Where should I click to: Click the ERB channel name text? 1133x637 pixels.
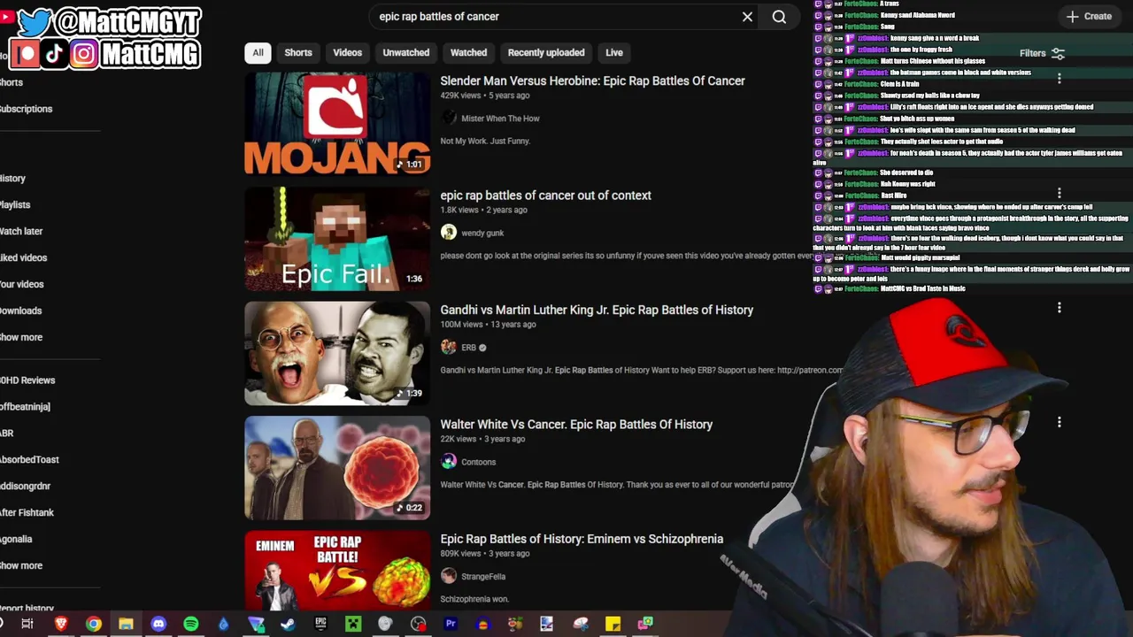click(x=469, y=348)
